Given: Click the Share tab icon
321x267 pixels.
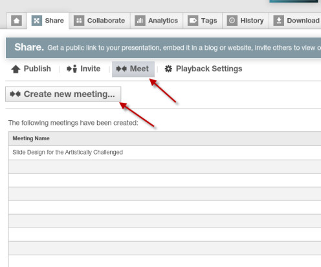Looking at the screenshot, I should [37, 21].
